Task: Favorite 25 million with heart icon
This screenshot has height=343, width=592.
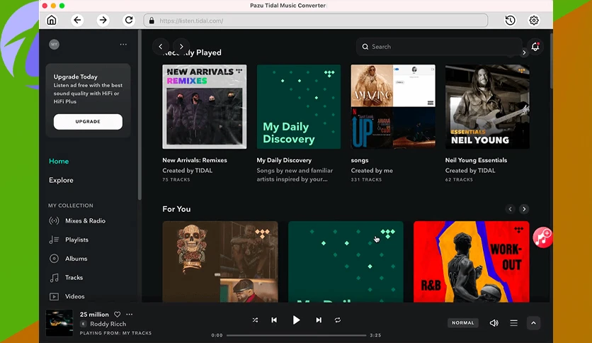Action: point(118,314)
